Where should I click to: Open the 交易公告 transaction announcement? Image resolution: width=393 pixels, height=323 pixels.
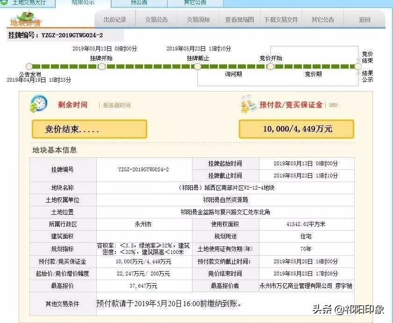coord(156,20)
